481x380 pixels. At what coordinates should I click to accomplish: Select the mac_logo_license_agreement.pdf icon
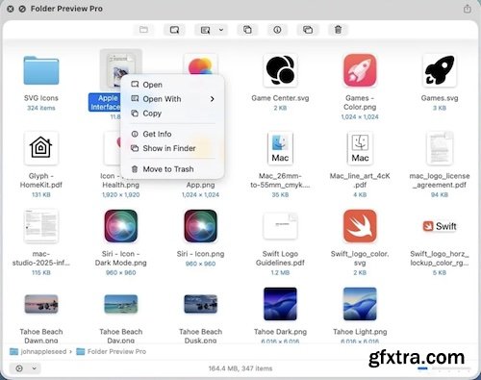click(440, 148)
